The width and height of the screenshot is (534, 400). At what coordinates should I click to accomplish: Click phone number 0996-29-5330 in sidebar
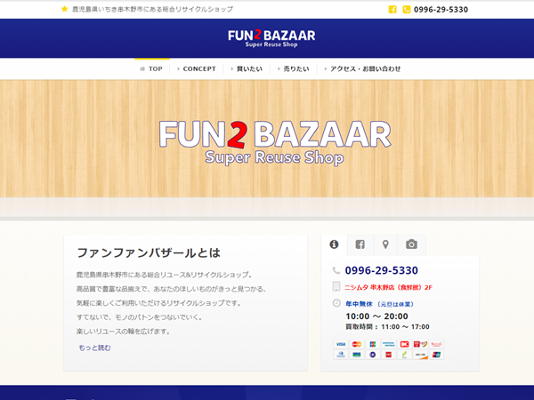tap(382, 270)
